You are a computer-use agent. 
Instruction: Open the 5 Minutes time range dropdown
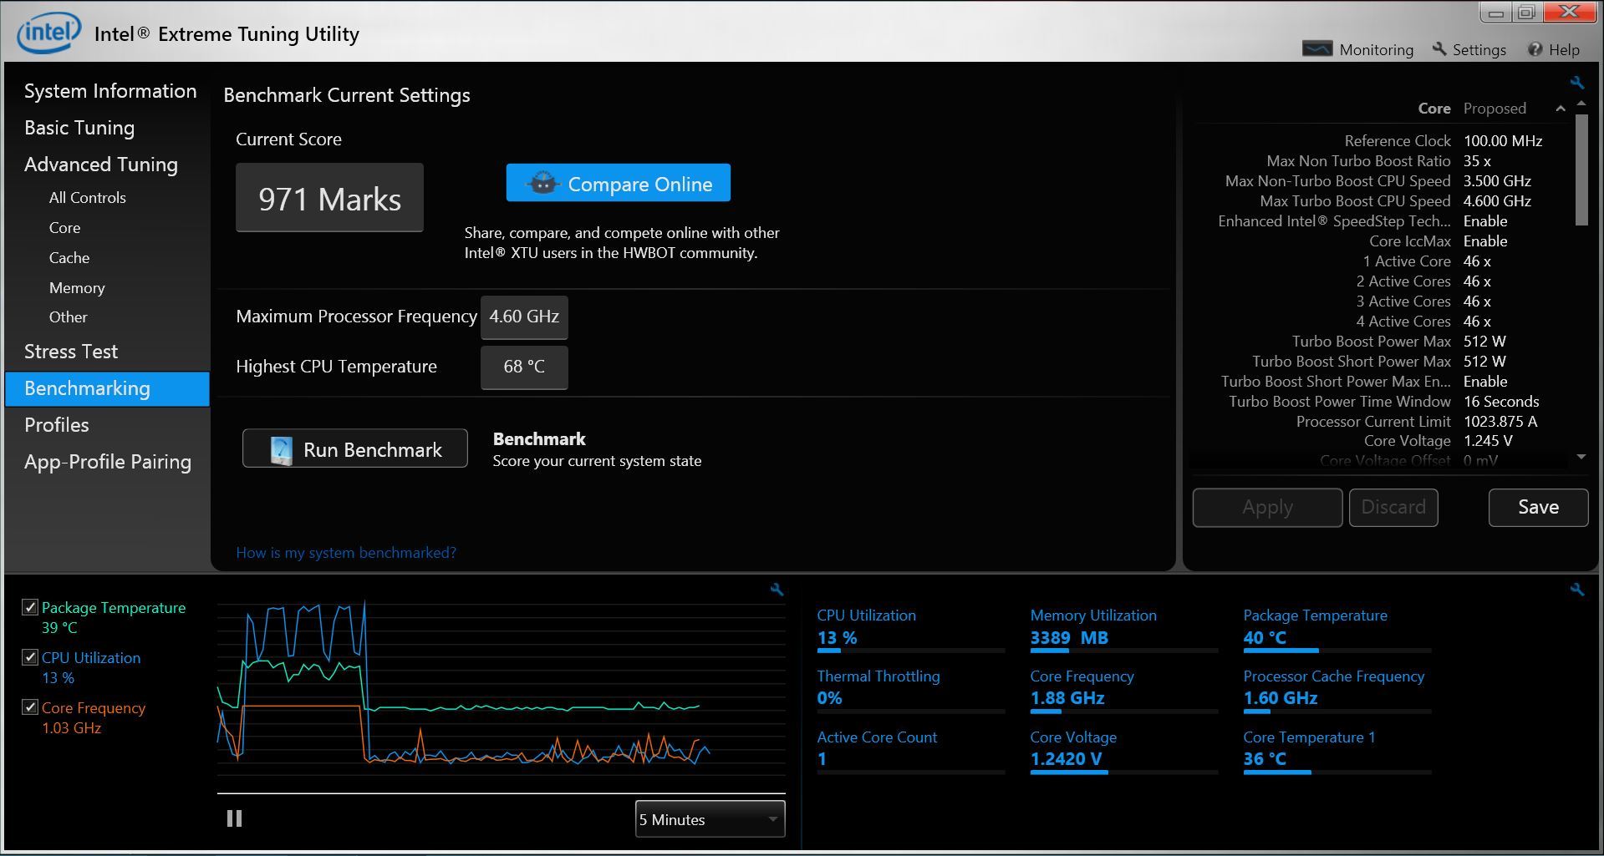click(710, 819)
